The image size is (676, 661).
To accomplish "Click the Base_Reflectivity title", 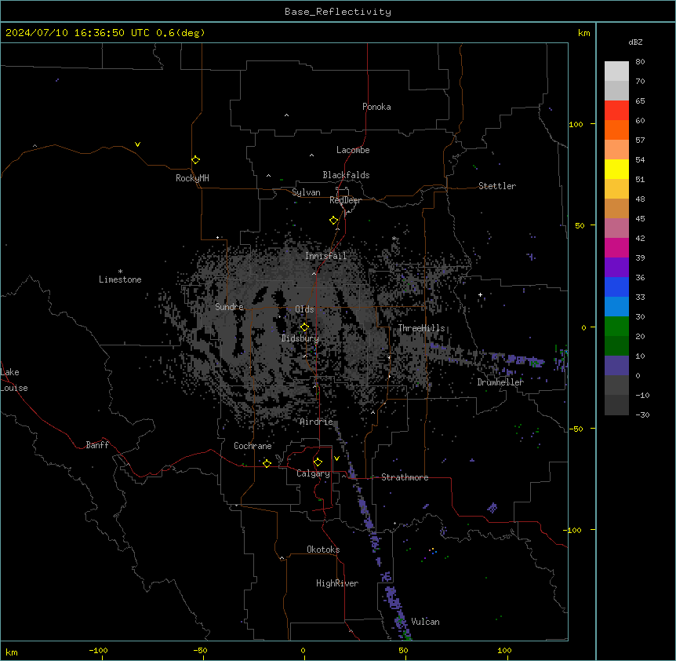I will click(338, 12).
